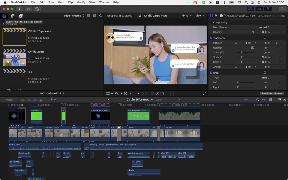Open Transitions browser bowtie icon

coord(285,100)
